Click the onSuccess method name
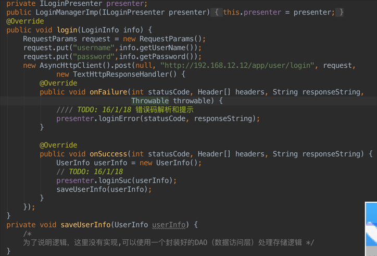Screen dimensions: 377x256 coord(108,154)
